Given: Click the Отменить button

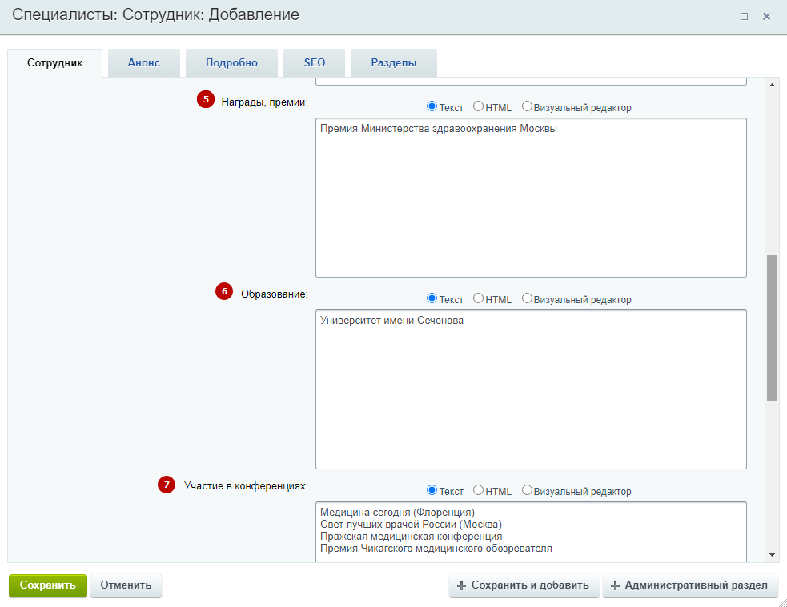Looking at the screenshot, I should click(126, 585).
